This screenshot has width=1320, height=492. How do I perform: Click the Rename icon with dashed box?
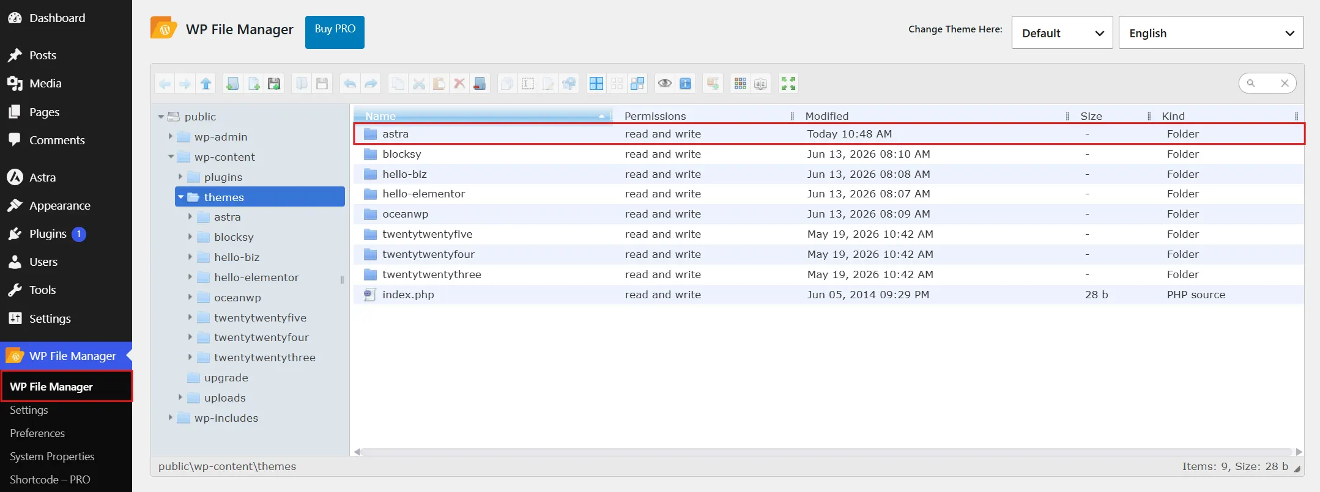[528, 84]
